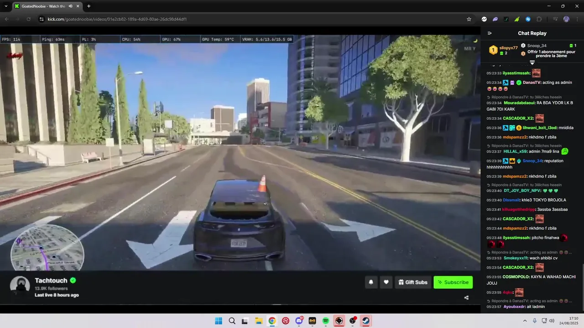Open Tachtouch's avatar thumbnail
Viewport: 584px width, 328px height.
point(21,286)
